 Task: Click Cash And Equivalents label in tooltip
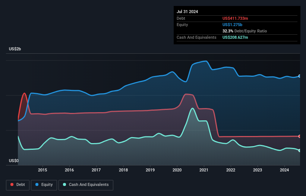[x=196, y=37]
